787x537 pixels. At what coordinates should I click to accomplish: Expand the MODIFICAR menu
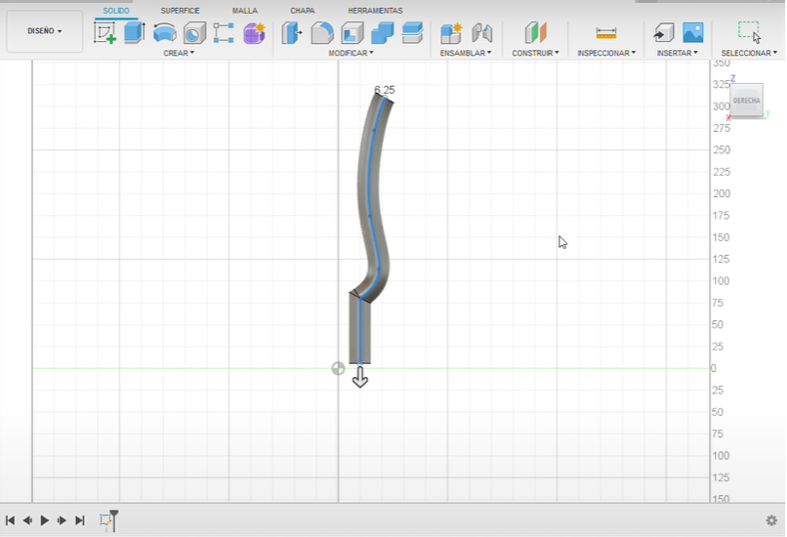pyautogui.click(x=351, y=53)
